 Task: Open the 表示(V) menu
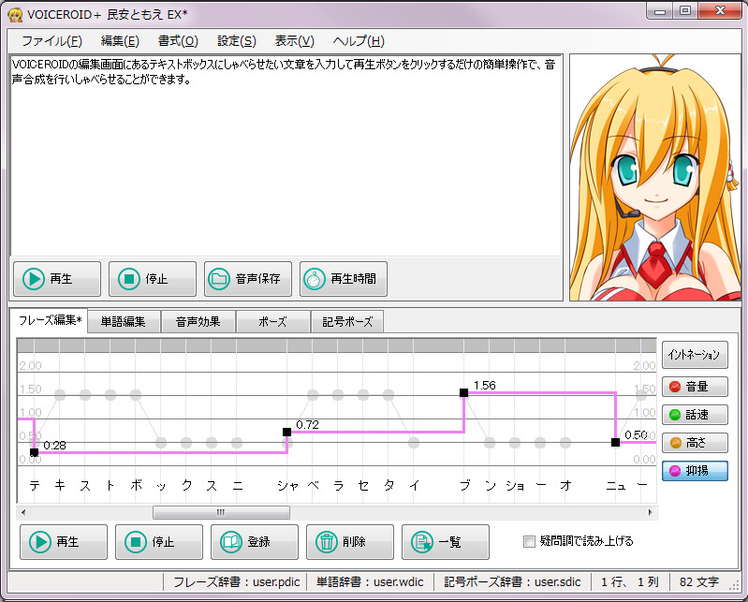[x=294, y=41]
